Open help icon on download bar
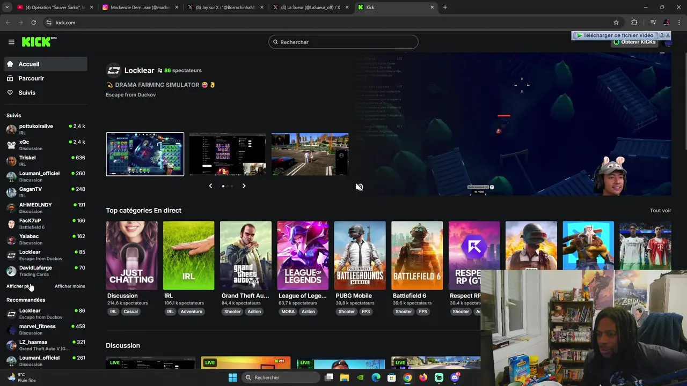The width and height of the screenshot is (687, 386). pyautogui.click(x=662, y=35)
